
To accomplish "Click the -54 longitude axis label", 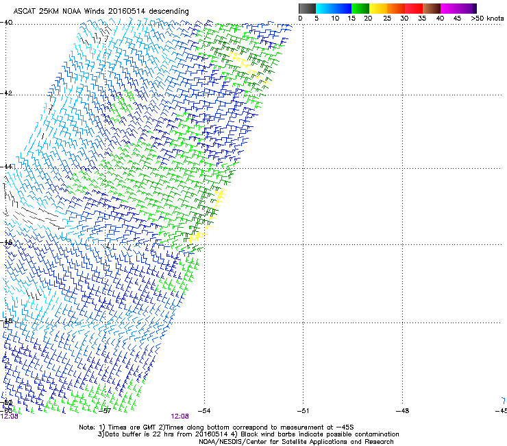I will 204,411.
